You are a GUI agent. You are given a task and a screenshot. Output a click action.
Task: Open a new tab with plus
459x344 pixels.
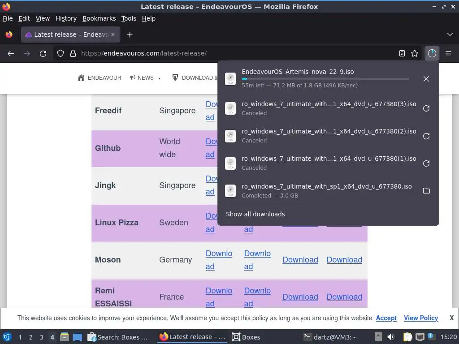point(130,35)
